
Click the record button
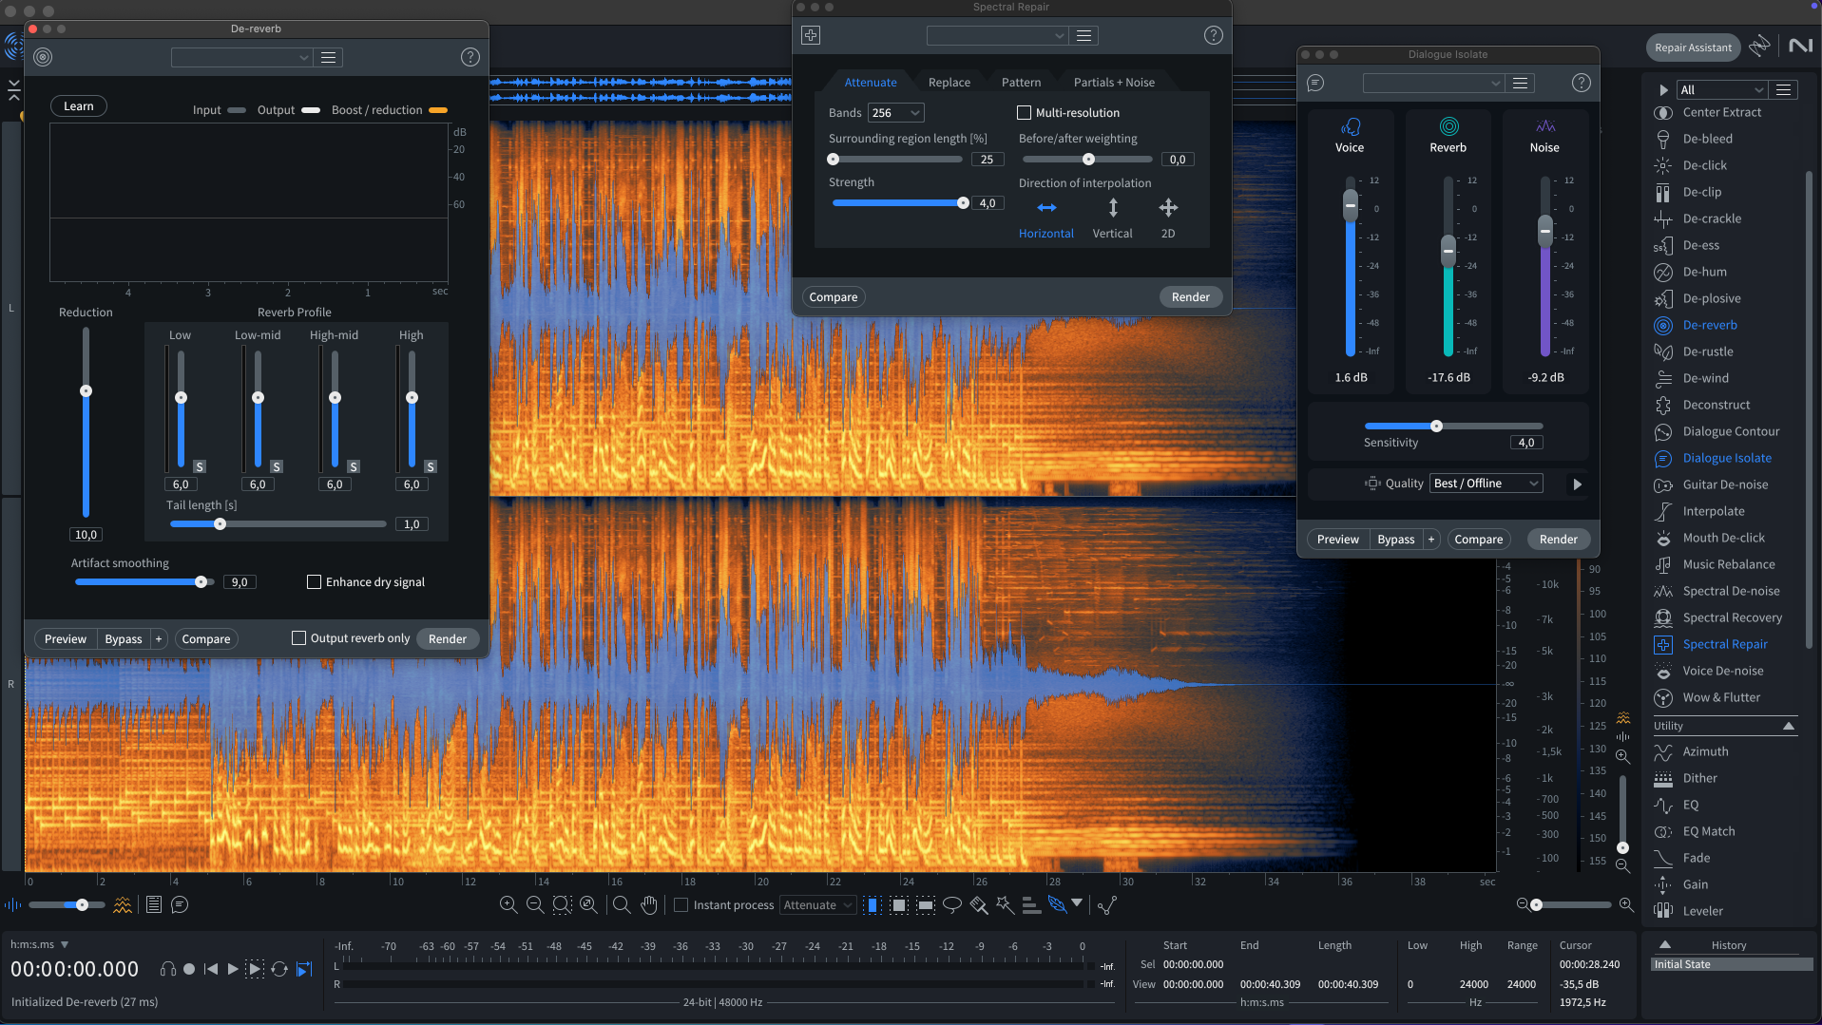[x=189, y=969]
